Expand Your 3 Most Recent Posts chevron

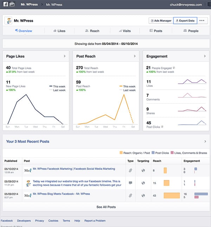pyautogui.click(x=205, y=141)
